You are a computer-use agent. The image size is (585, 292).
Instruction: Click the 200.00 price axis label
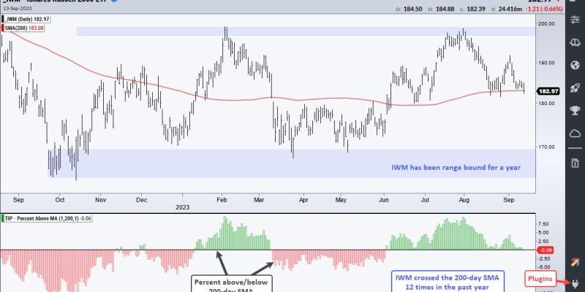pyautogui.click(x=547, y=23)
